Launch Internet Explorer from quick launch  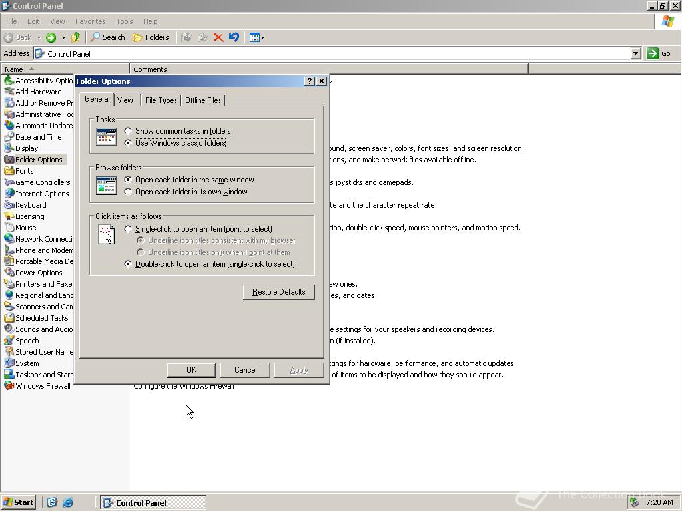[68, 502]
